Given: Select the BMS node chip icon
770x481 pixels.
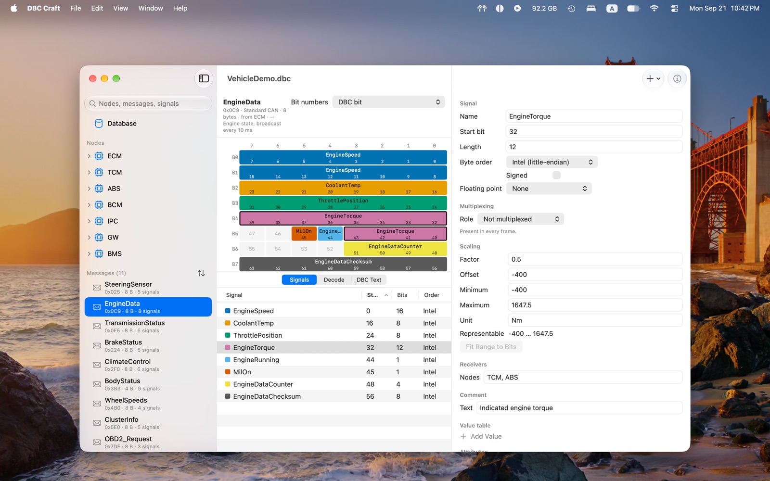Looking at the screenshot, I should pos(99,253).
